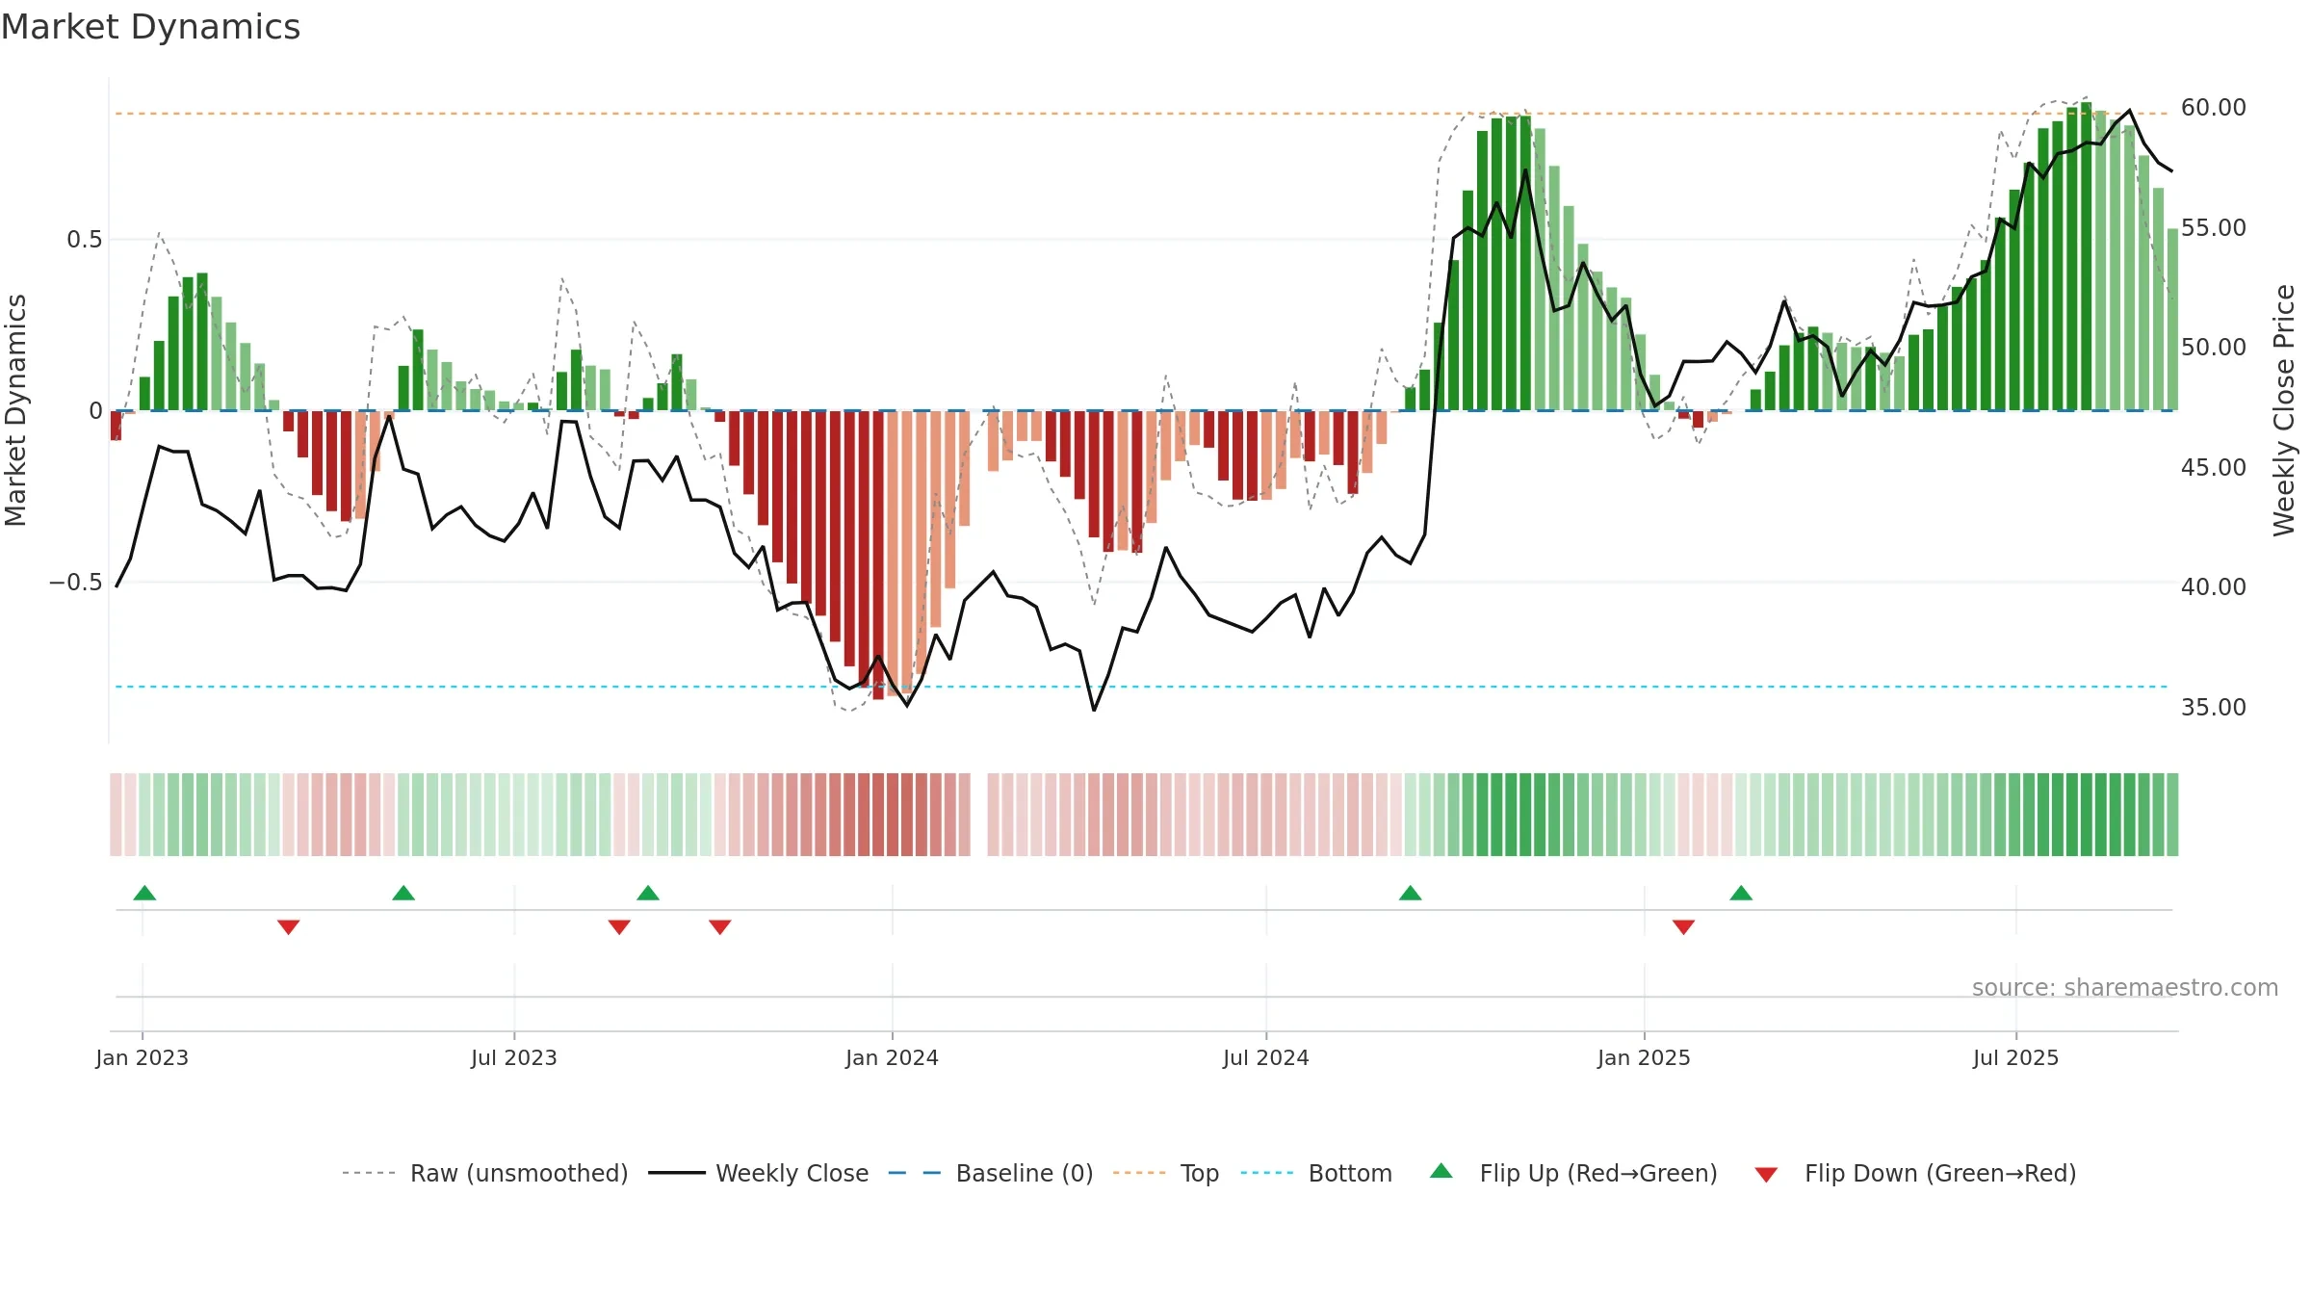Click the green triangle icon in the legend

click(1441, 1171)
